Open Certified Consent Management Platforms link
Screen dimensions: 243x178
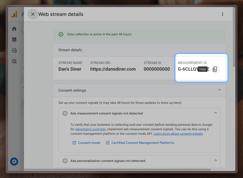pos(142,143)
